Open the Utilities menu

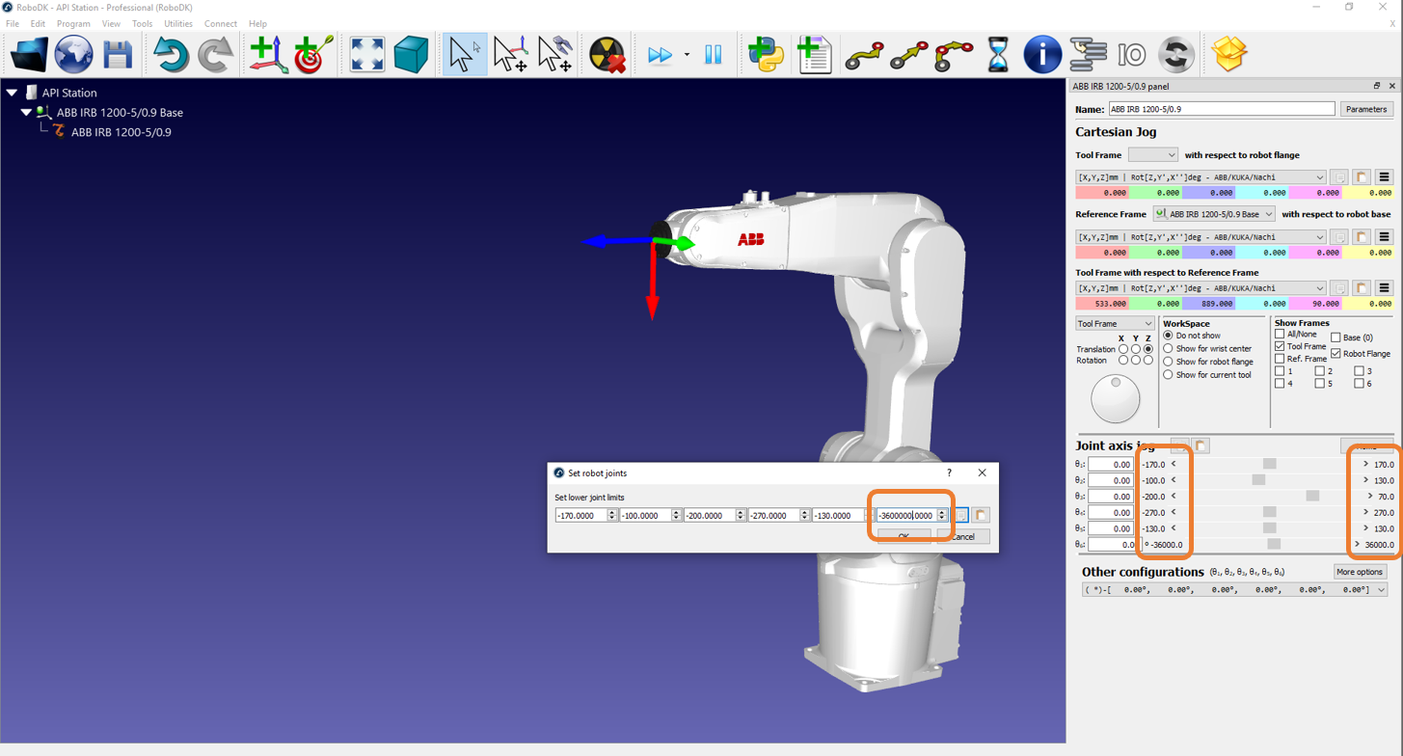177,24
